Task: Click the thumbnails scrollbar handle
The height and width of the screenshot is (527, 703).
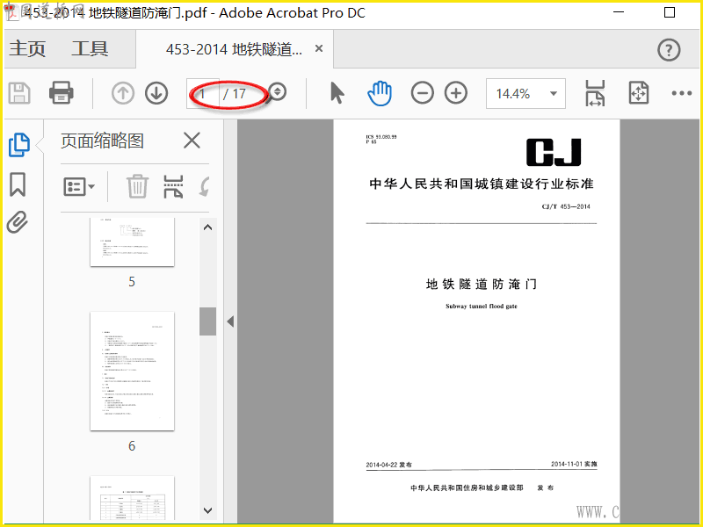Action: click(207, 321)
